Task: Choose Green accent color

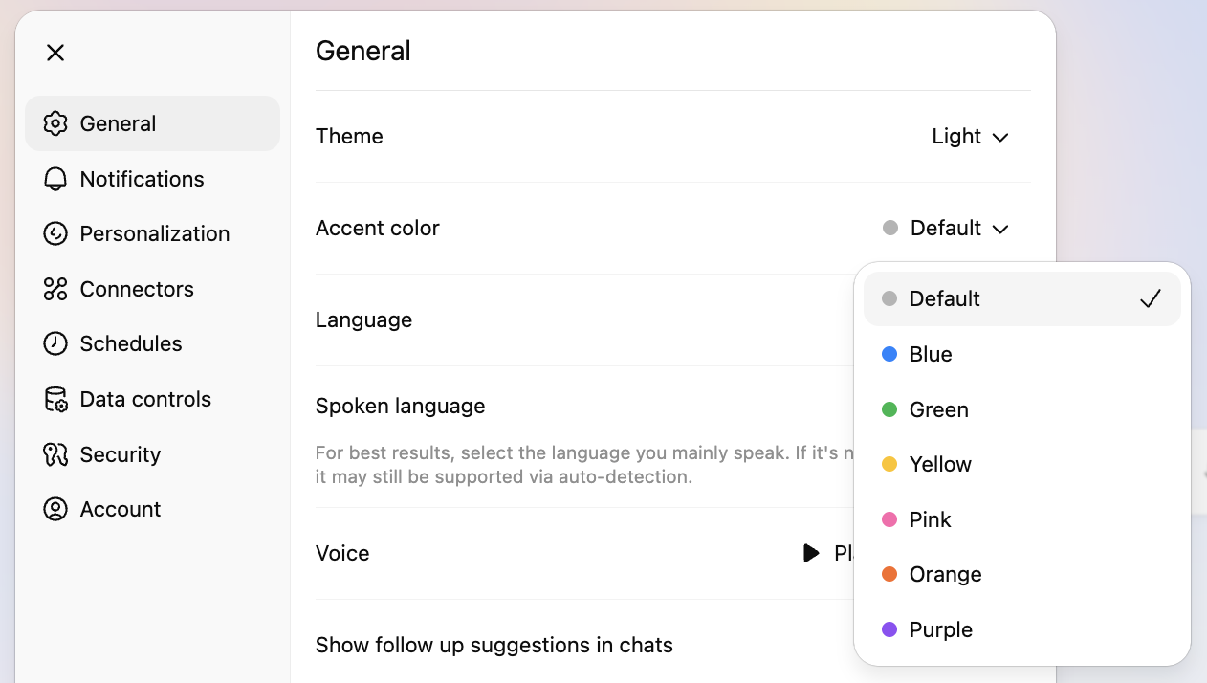Action: (x=1021, y=409)
